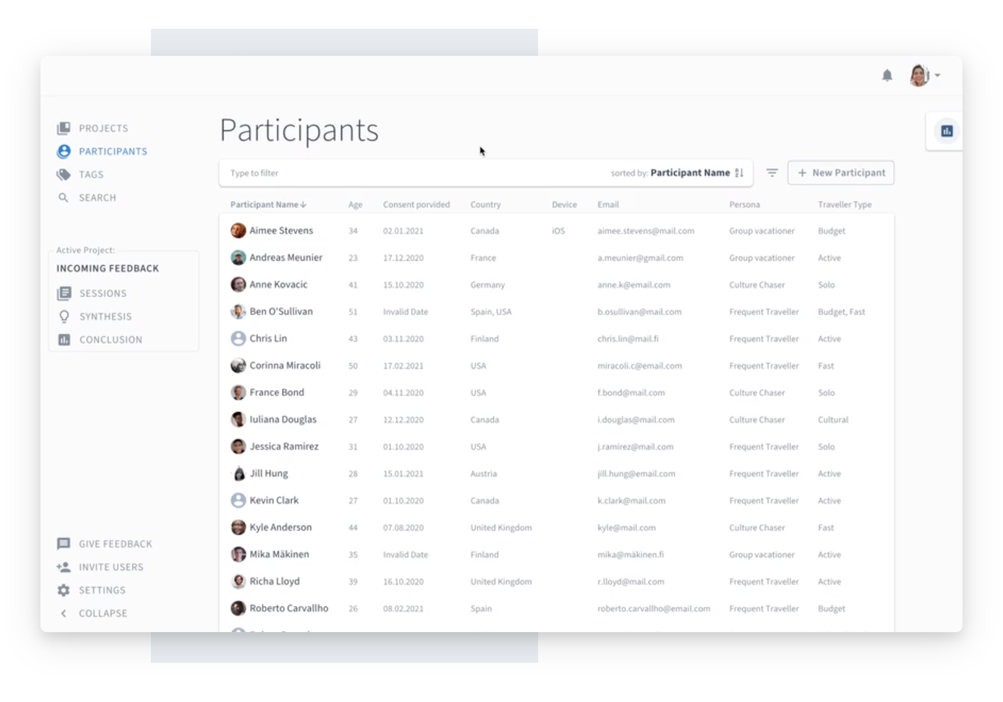The width and height of the screenshot is (1003, 702).
Task: Open participant Kyle Anderson
Action: (x=281, y=527)
